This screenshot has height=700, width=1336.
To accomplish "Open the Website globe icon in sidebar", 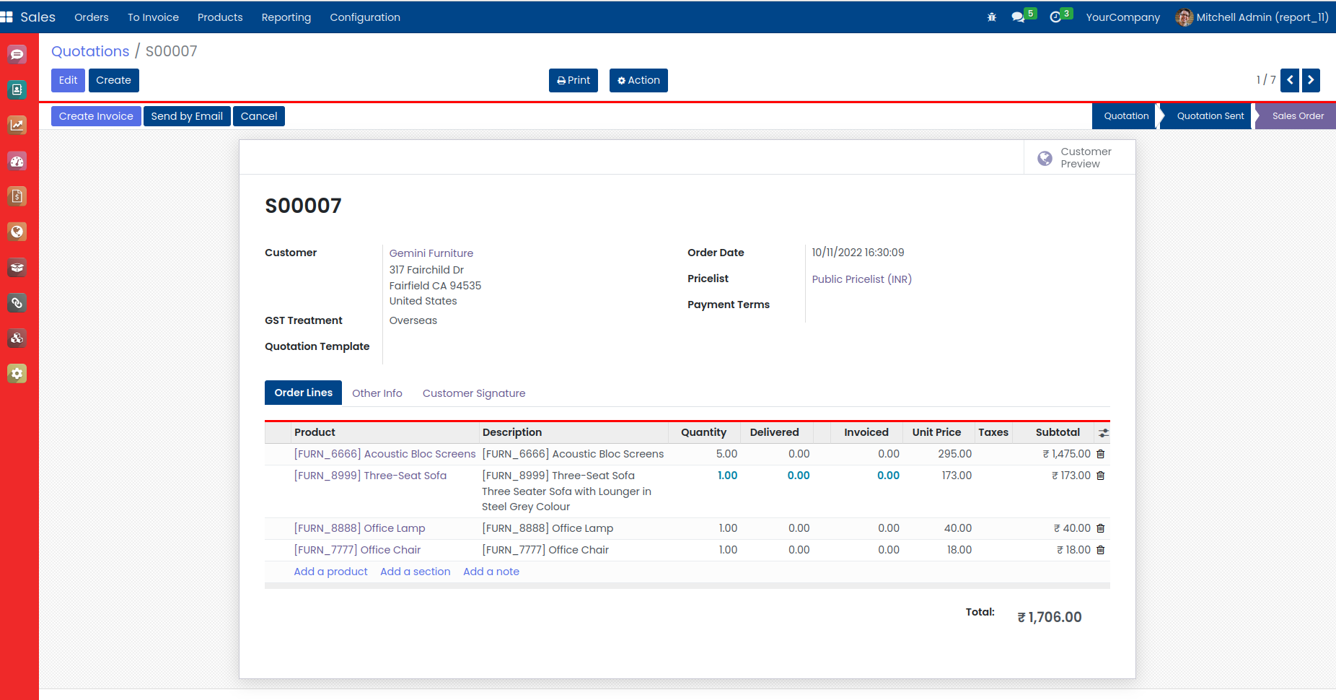I will 17,232.
